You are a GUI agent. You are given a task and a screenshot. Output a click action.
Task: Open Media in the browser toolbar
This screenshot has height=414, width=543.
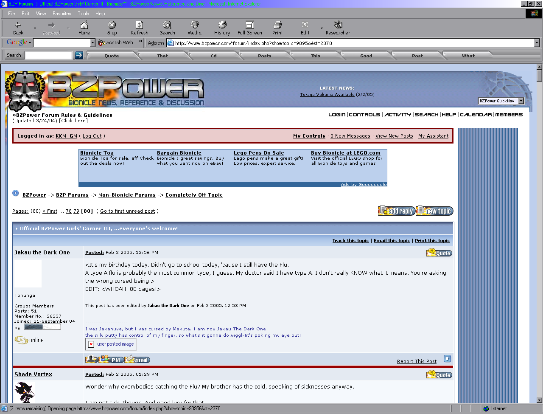pyautogui.click(x=195, y=28)
